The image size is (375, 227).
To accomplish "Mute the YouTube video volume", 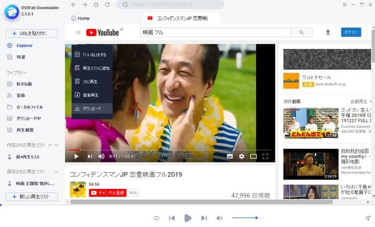I will 101,156.
